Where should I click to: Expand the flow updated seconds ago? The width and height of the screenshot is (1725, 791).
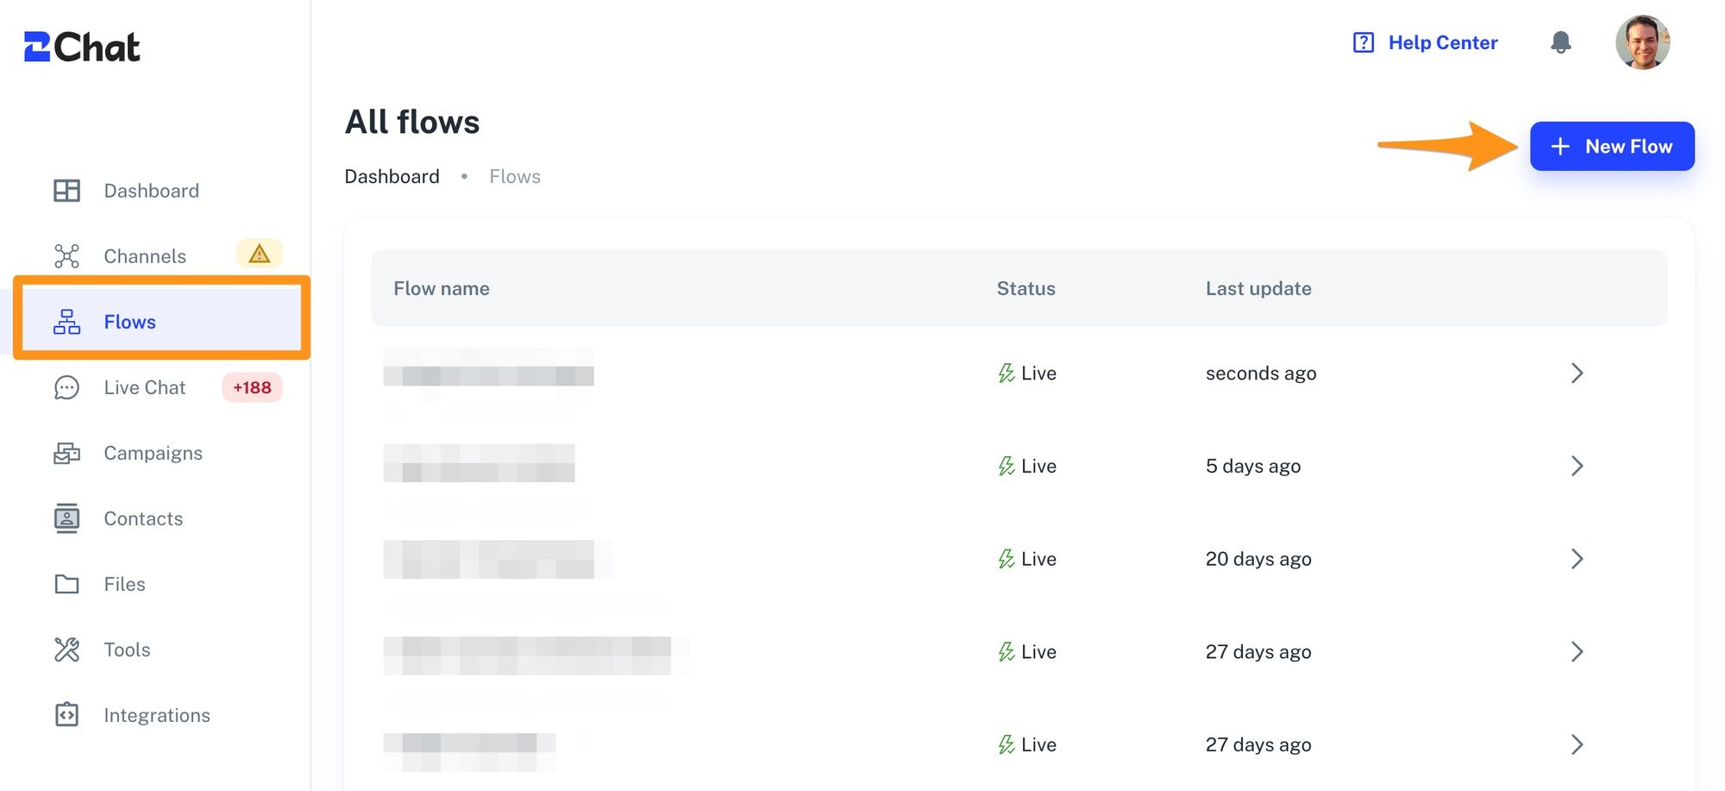[x=1577, y=373]
